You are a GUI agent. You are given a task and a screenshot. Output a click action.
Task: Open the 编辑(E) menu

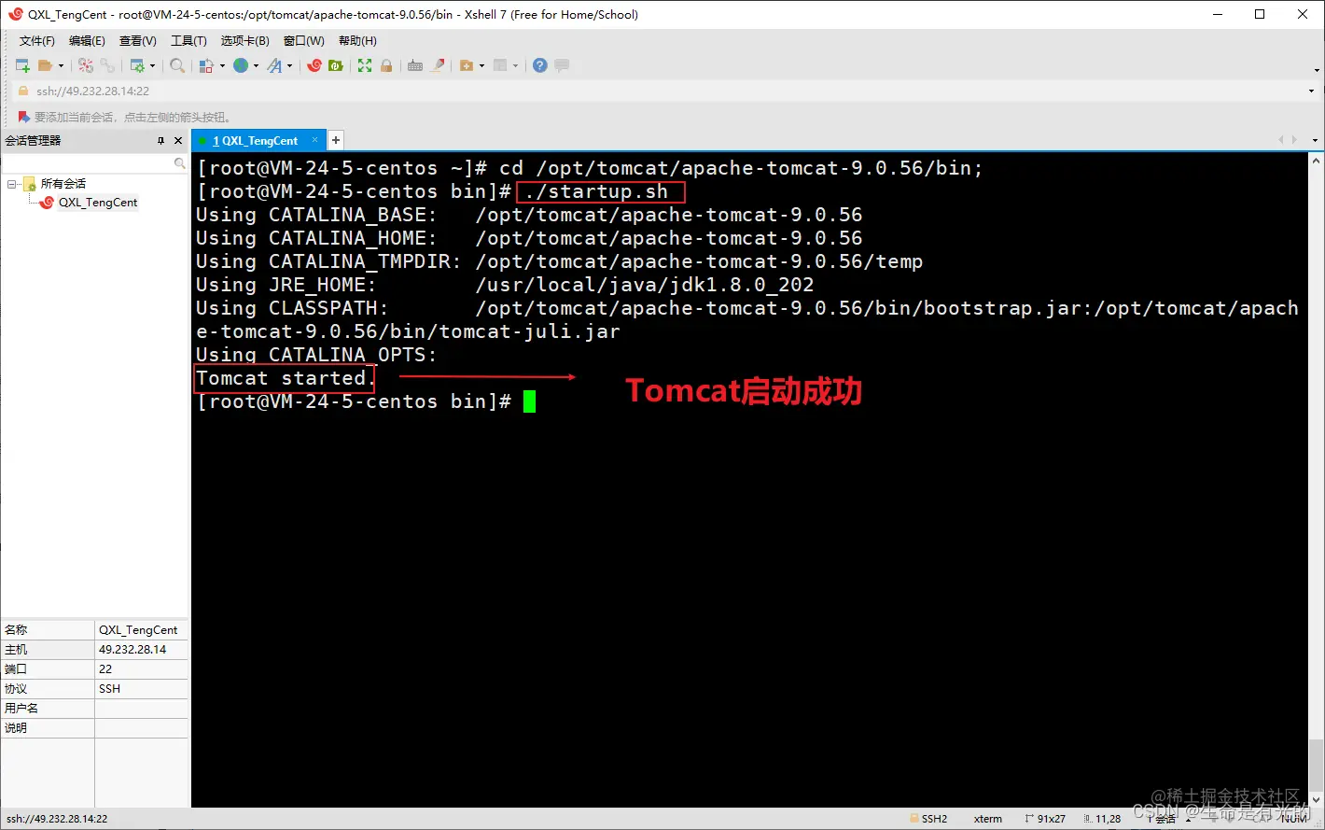(x=87, y=41)
